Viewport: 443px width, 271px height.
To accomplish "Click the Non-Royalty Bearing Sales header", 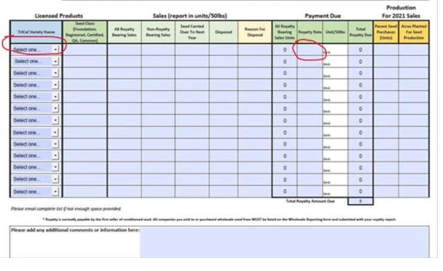I will point(158,32).
